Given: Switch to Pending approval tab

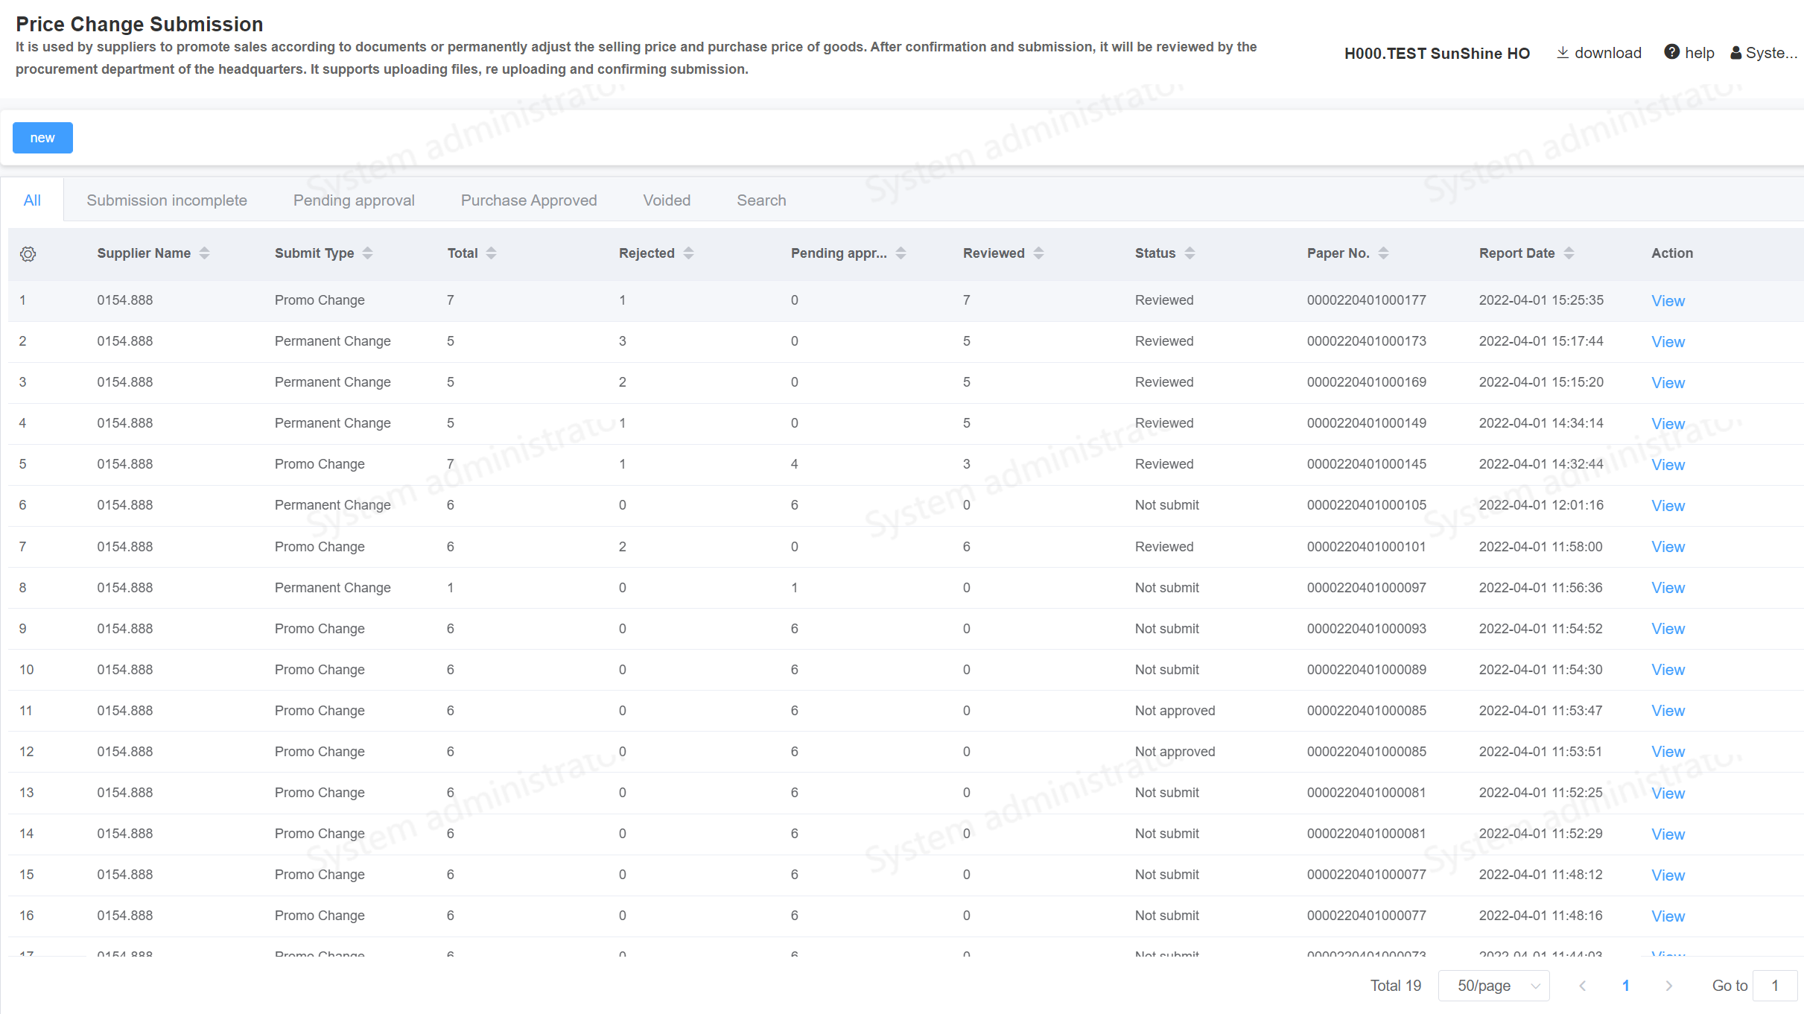Looking at the screenshot, I should [x=354, y=200].
